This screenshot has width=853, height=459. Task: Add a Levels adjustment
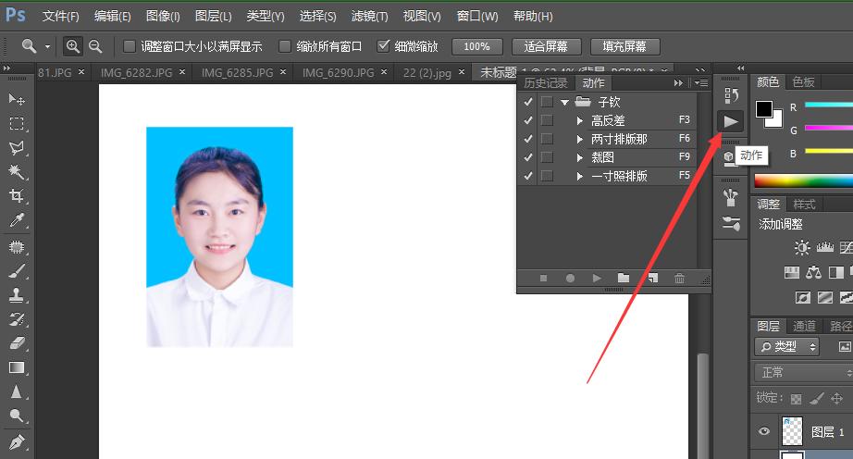[x=825, y=248]
